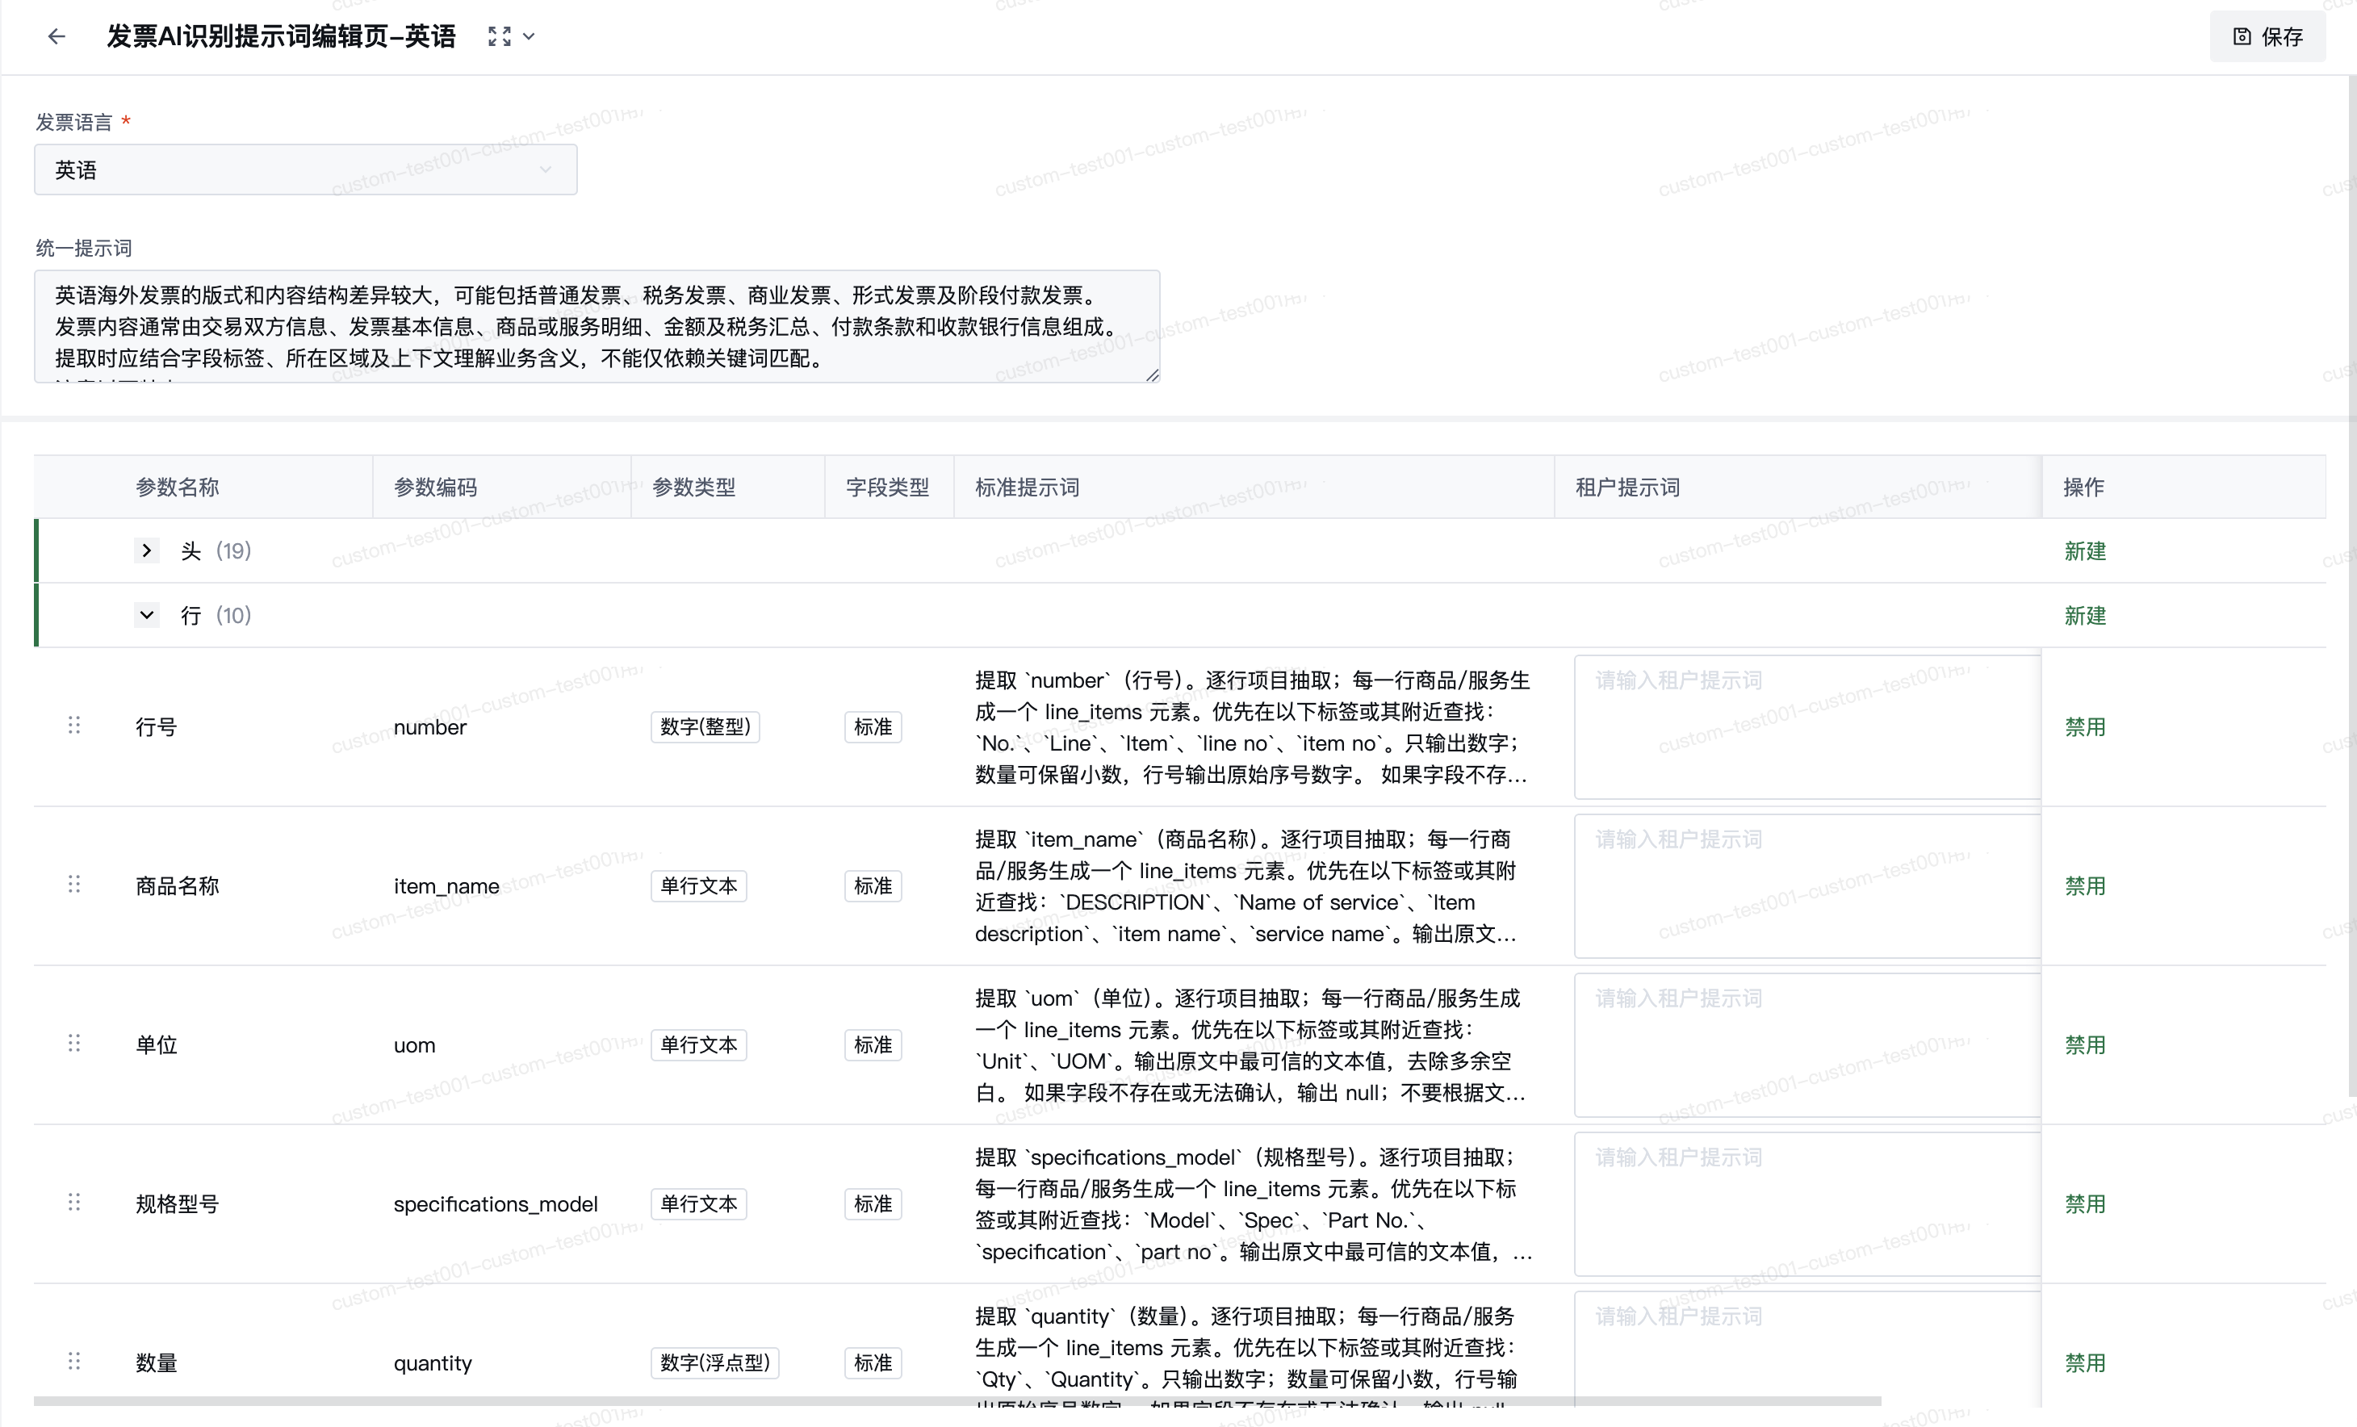Click the parameter code uom
Viewport: 2357px width, 1427px height.
414,1044
